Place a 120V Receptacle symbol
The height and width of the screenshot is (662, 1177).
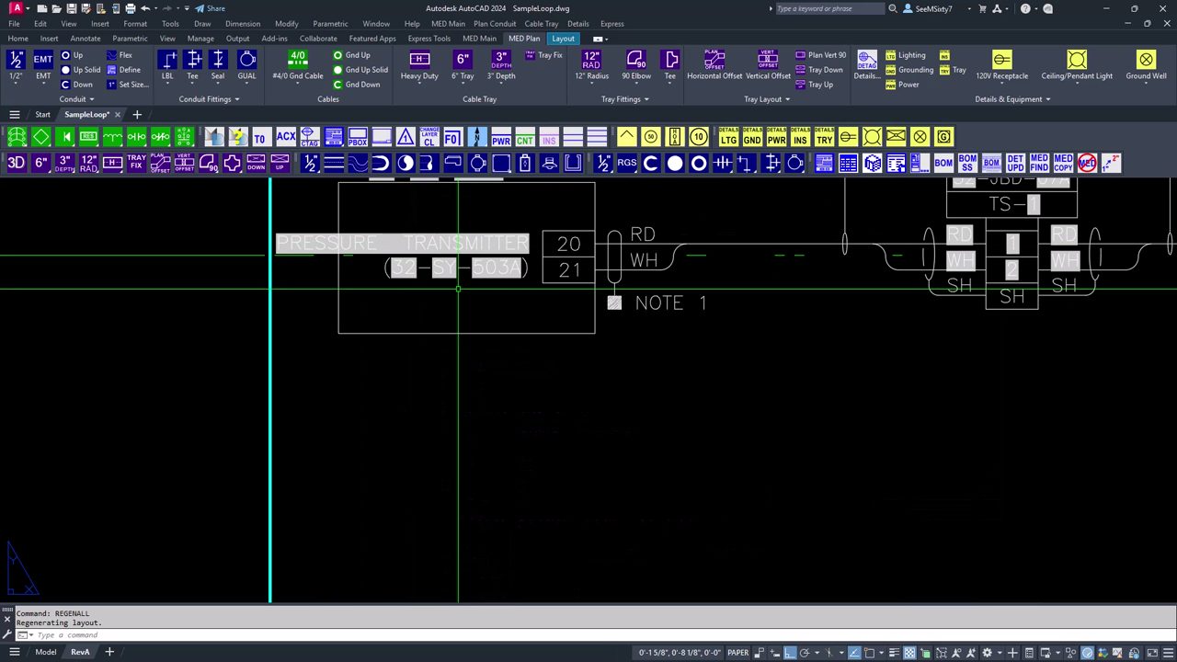1002,65
